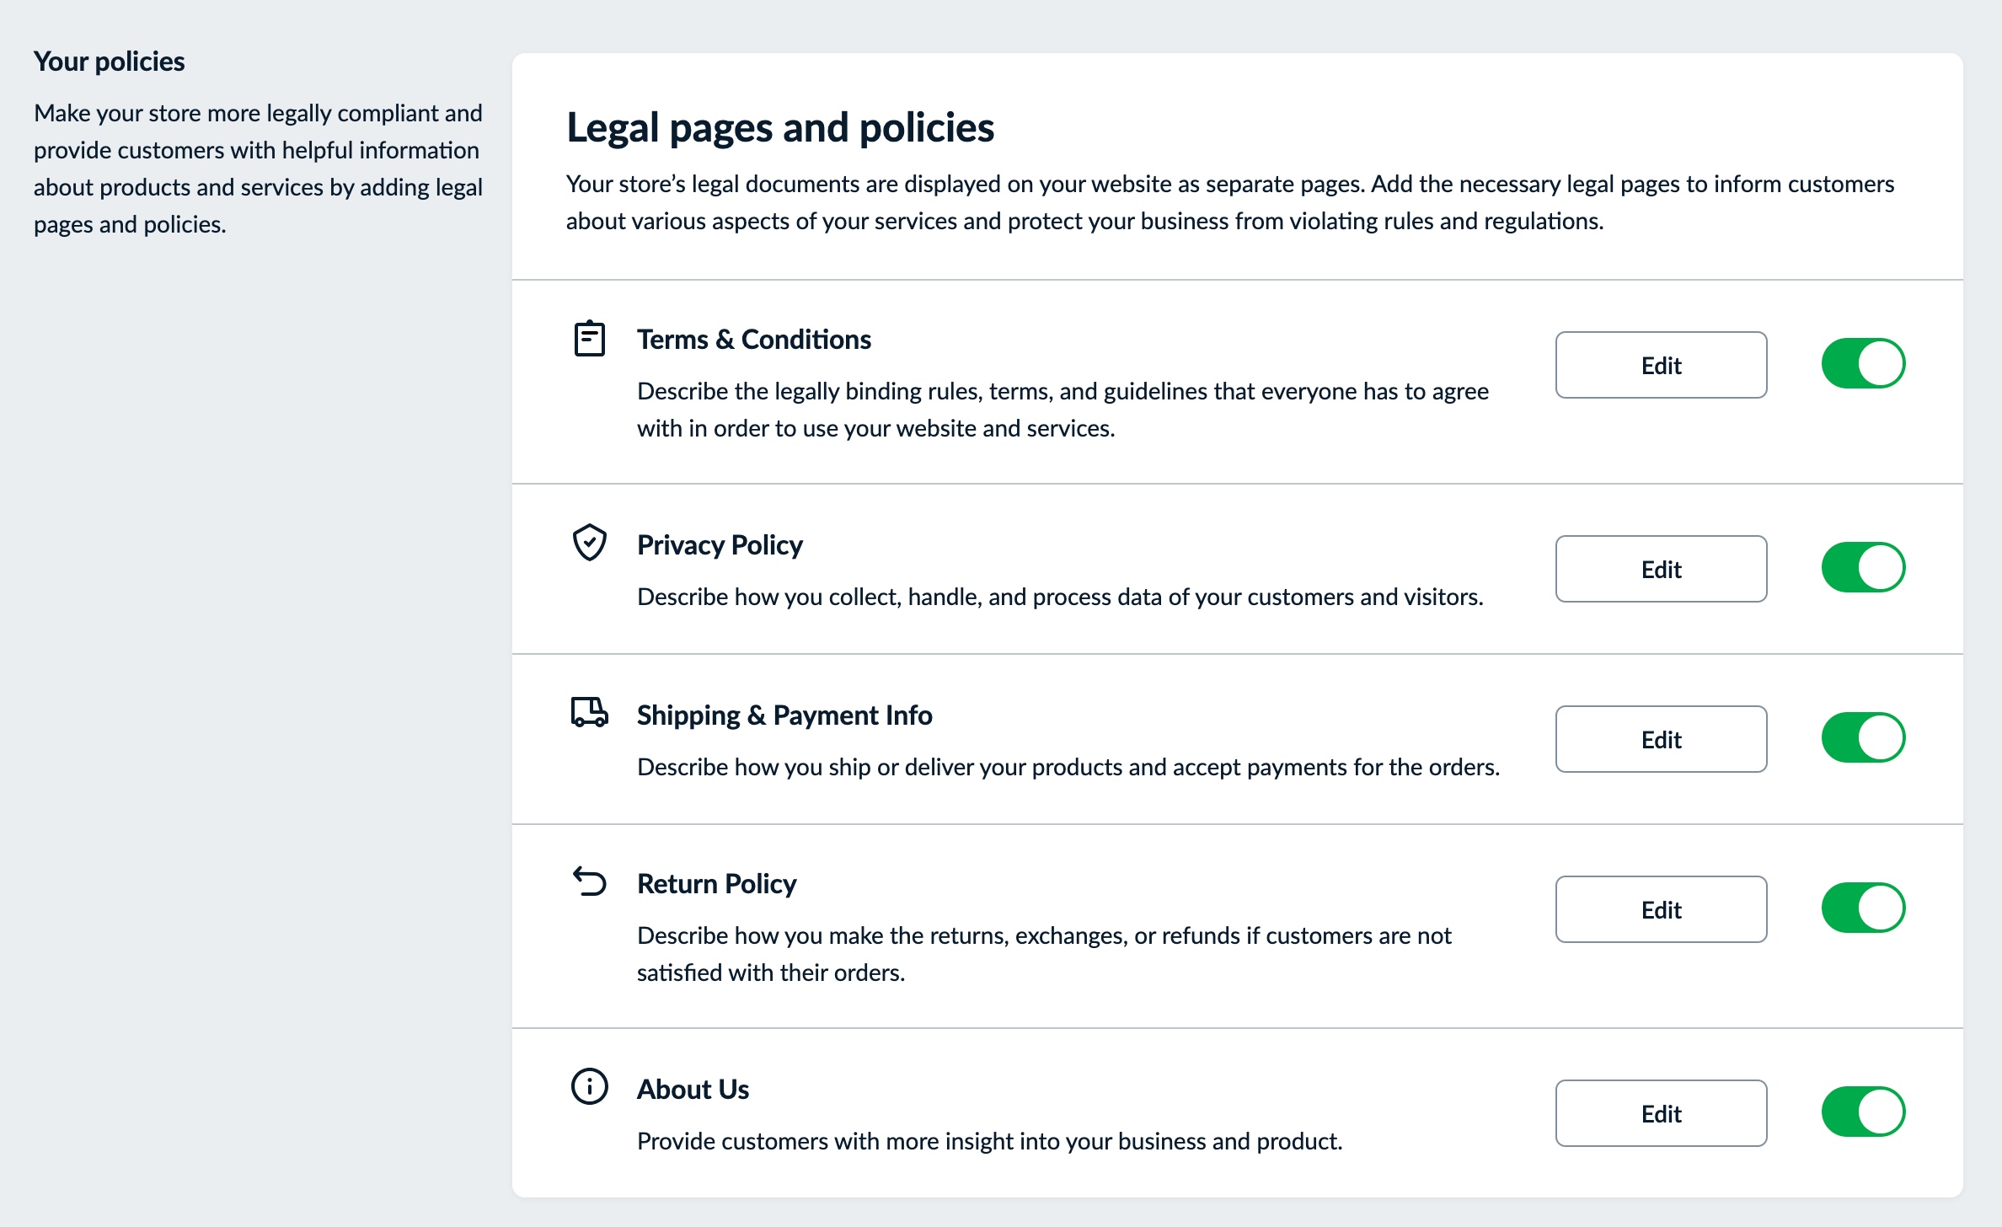The image size is (2002, 1227).
Task: Click the Return Policy description text
Action: (1044, 954)
